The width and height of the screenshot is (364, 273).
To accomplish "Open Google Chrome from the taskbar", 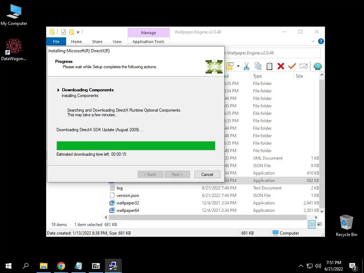I will (x=61, y=266).
